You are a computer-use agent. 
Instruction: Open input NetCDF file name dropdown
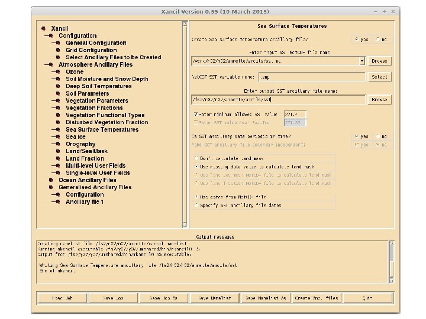click(x=362, y=61)
